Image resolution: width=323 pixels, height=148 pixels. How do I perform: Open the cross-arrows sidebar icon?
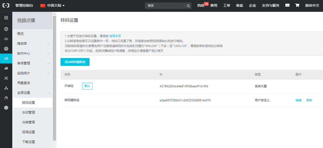pos(6,78)
